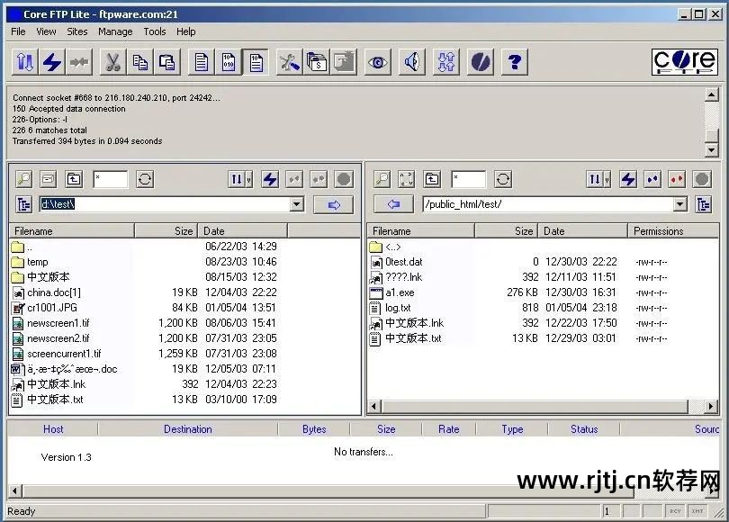
Task: Expand the /public_html/test/ path dropdown
Action: pos(680,204)
